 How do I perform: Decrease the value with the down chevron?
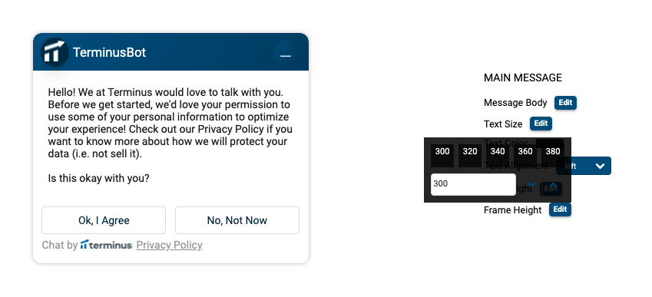tap(531, 184)
